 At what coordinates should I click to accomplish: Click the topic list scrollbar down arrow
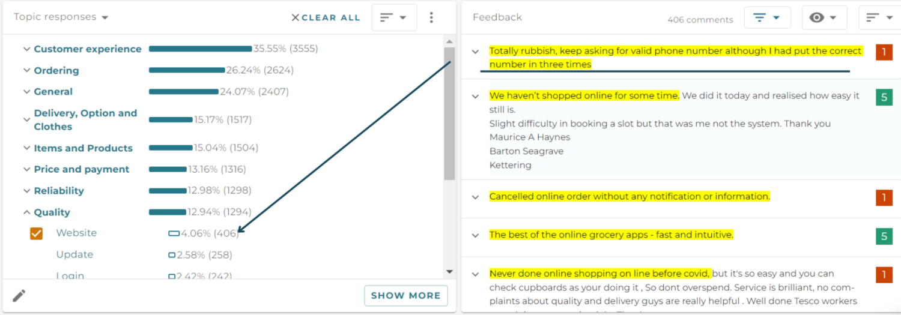[x=449, y=272]
